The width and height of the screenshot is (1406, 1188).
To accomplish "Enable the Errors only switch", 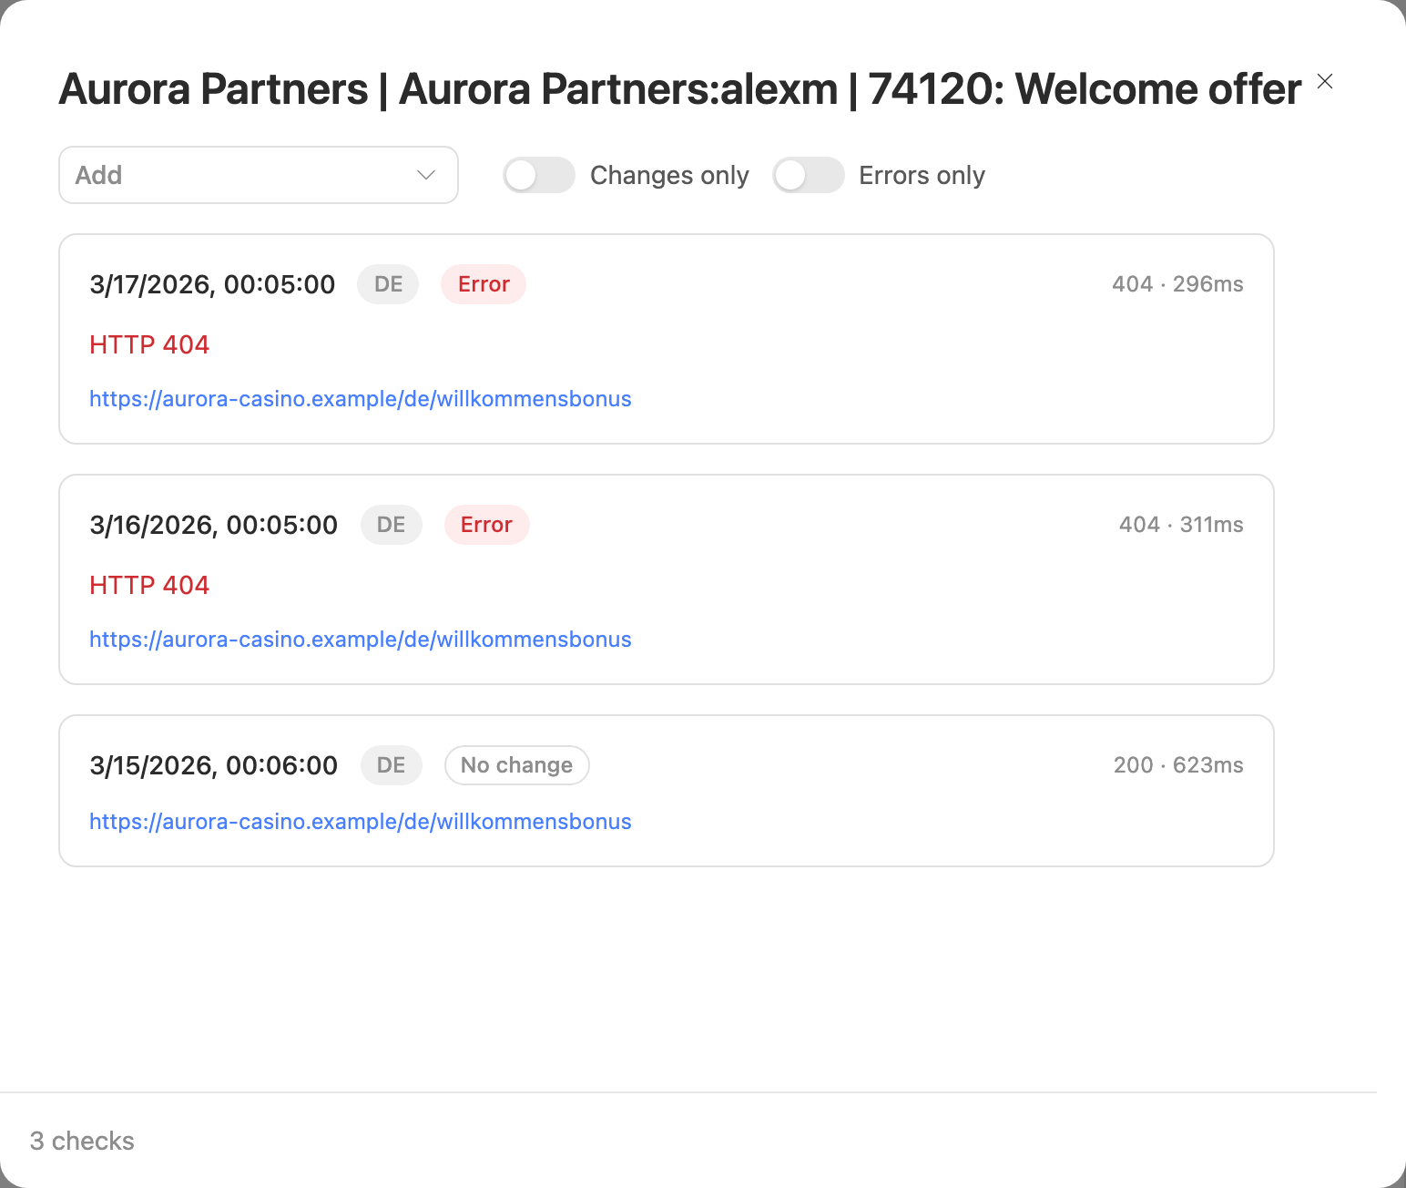I will [x=809, y=175].
